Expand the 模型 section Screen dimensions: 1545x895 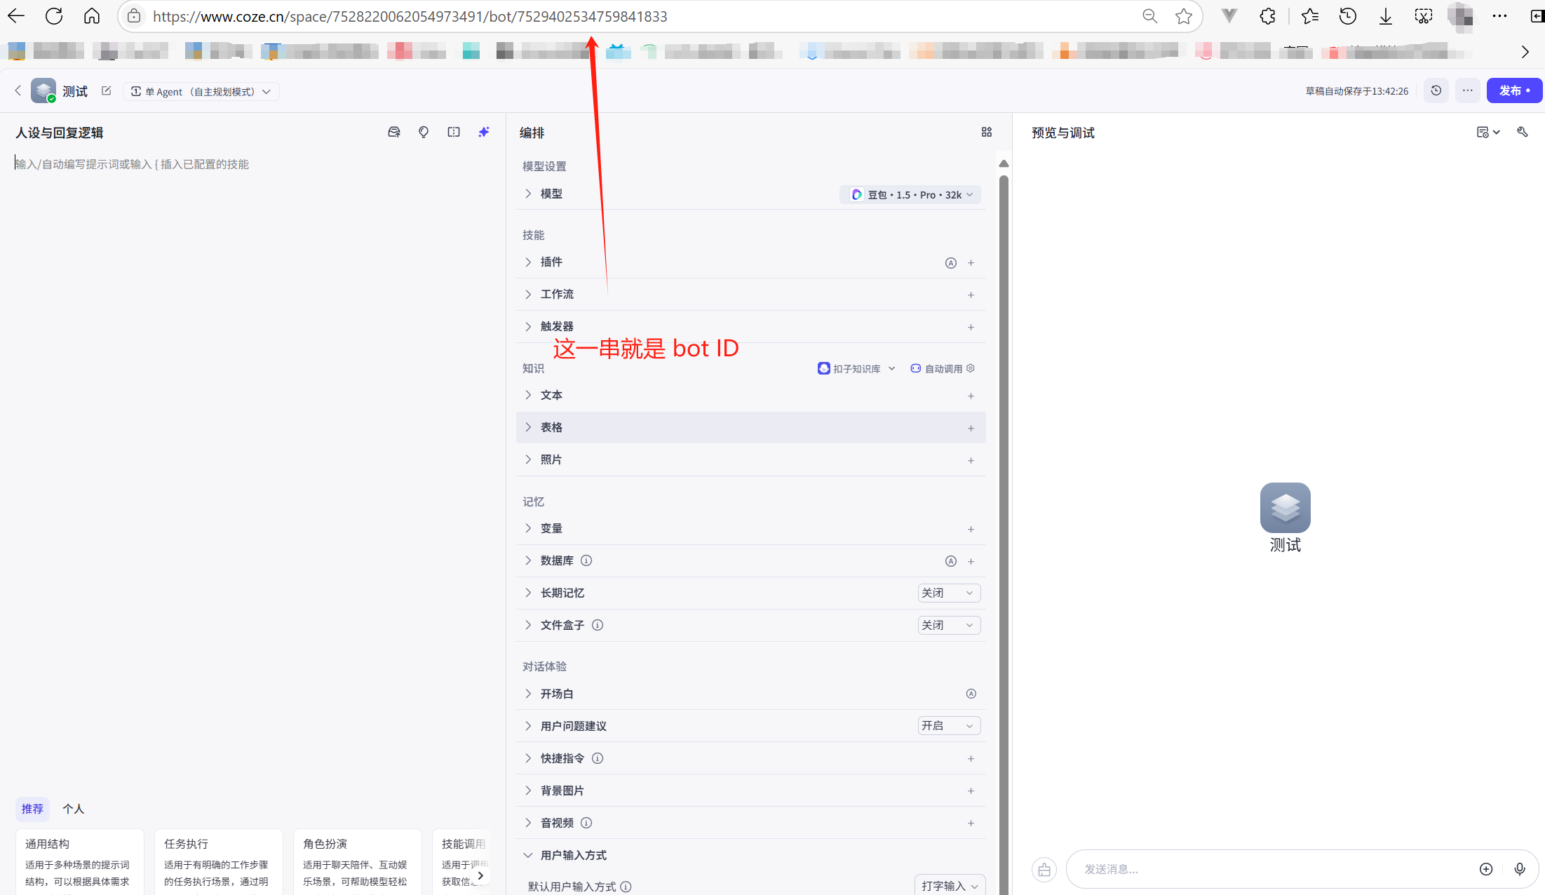click(x=528, y=194)
